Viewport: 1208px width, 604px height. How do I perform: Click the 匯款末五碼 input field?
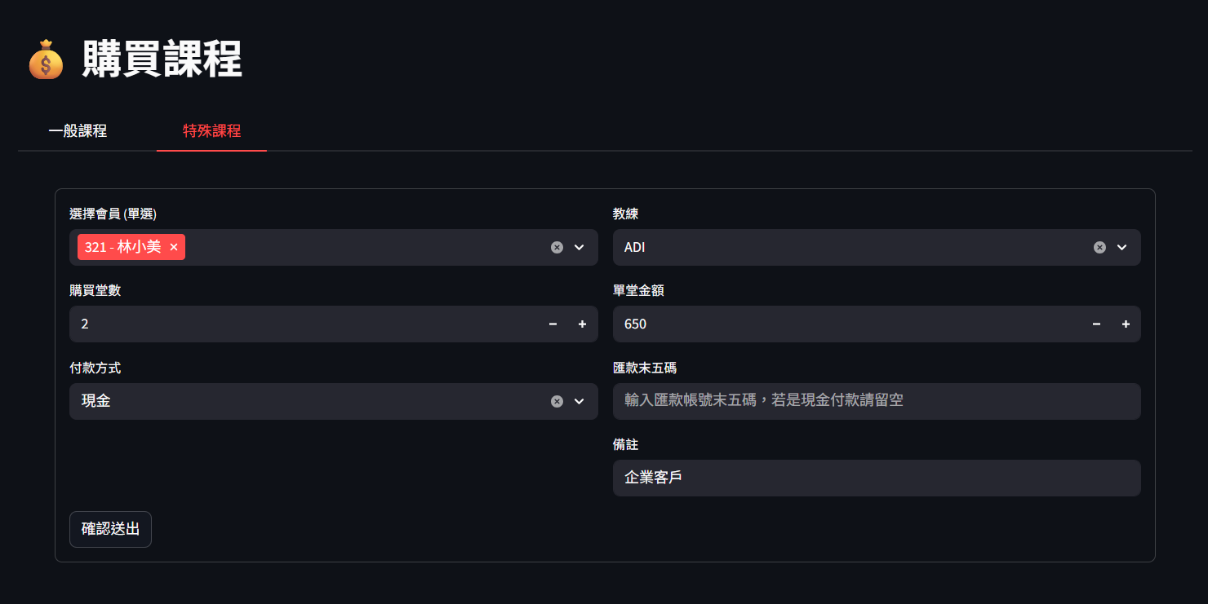(877, 401)
